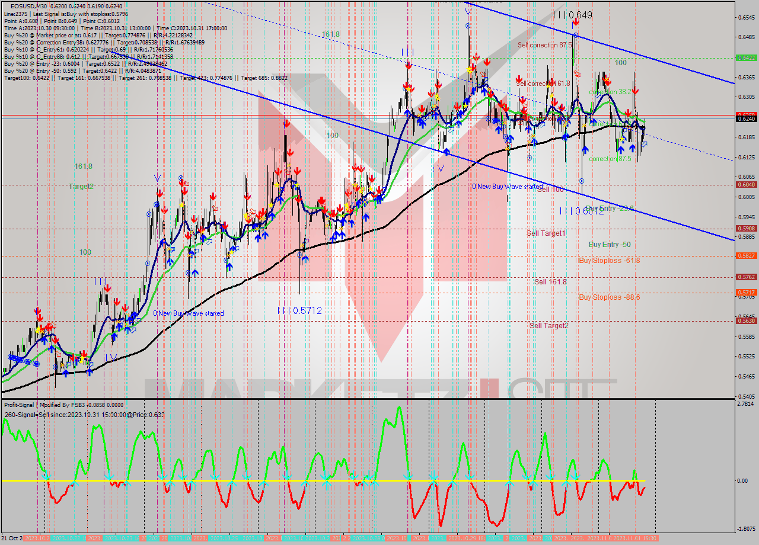
Task: Select the orange 0.5827 price tag
Action: click(x=745, y=256)
